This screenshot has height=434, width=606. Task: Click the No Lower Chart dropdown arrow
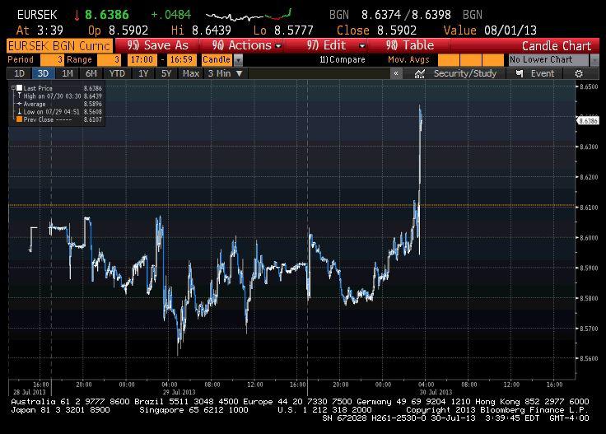tap(594, 60)
